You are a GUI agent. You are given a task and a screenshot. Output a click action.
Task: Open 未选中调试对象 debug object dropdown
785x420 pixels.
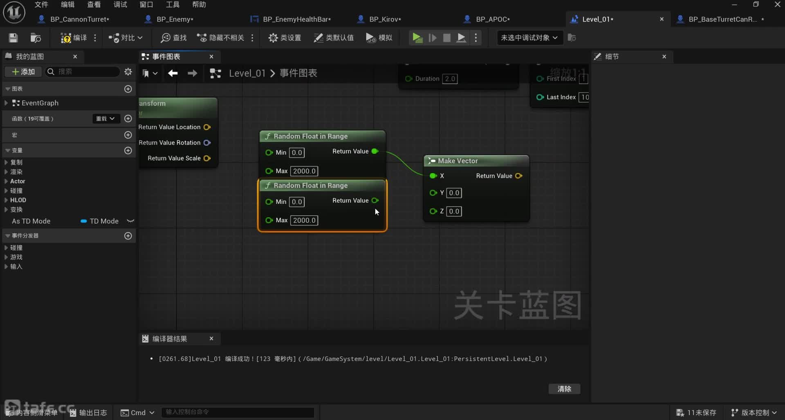(x=529, y=38)
